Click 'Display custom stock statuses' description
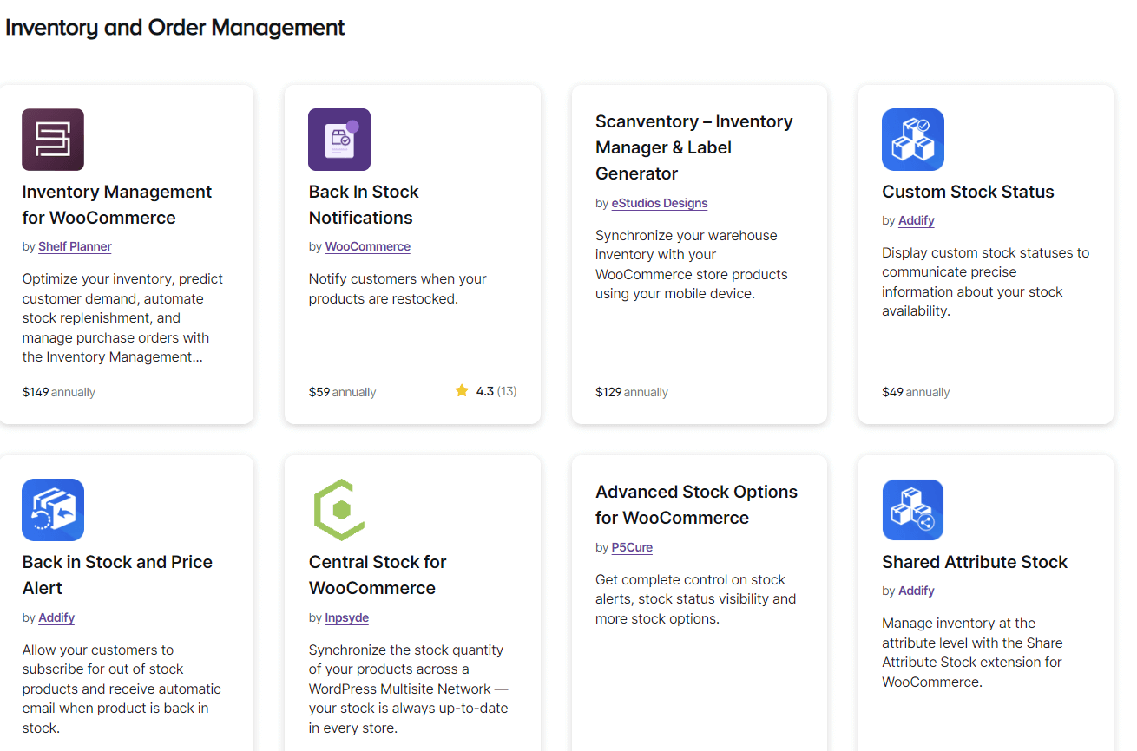 click(x=985, y=282)
